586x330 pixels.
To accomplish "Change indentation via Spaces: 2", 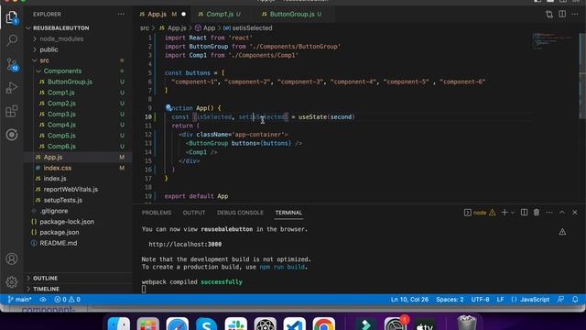I will pos(450,300).
